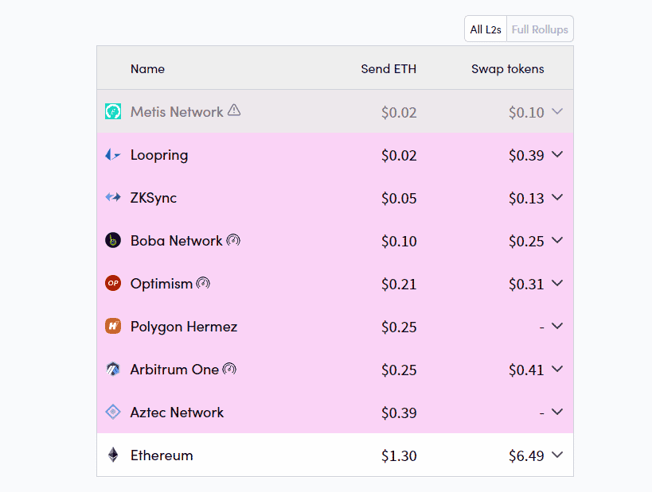The image size is (652, 492).
Task: Click the gauge icon next to Optimism
Action: pyautogui.click(x=203, y=283)
